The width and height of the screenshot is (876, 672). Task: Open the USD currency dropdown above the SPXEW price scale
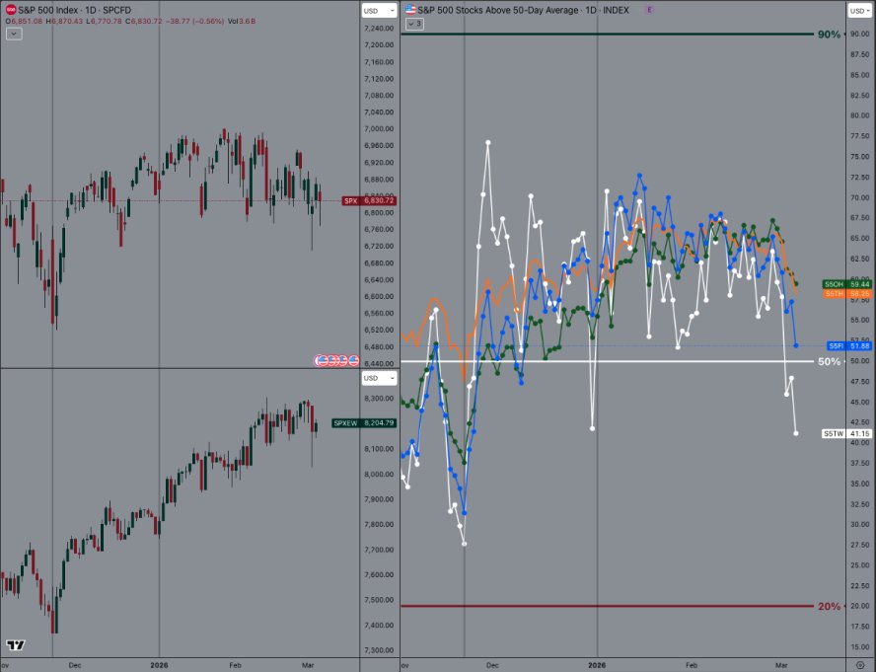[x=378, y=378]
